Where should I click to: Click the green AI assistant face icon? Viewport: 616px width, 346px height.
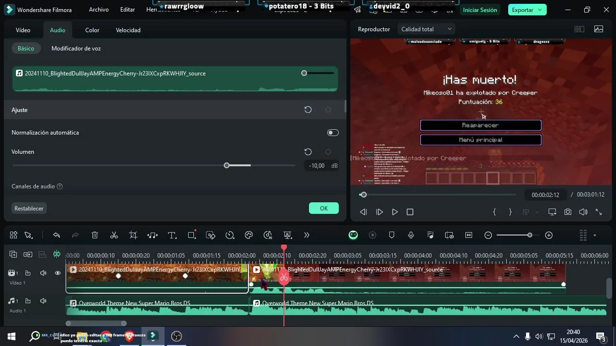(353, 235)
